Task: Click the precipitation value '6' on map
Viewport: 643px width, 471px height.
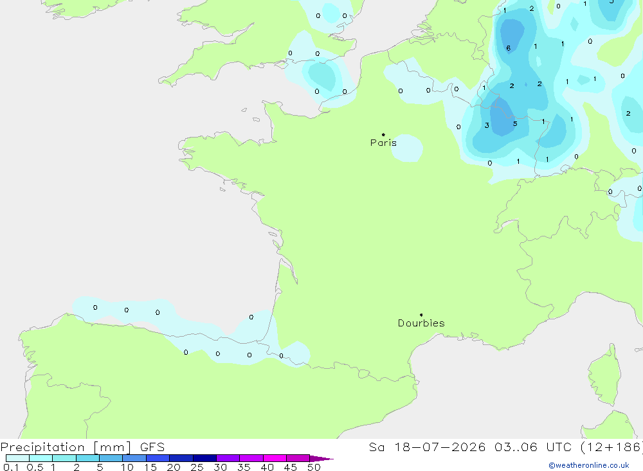Action: click(x=509, y=48)
